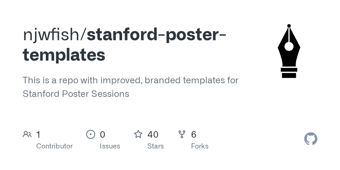The height and width of the screenshot is (170, 340).
Task: Click the word templates in the title
Action: pos(64,55)
